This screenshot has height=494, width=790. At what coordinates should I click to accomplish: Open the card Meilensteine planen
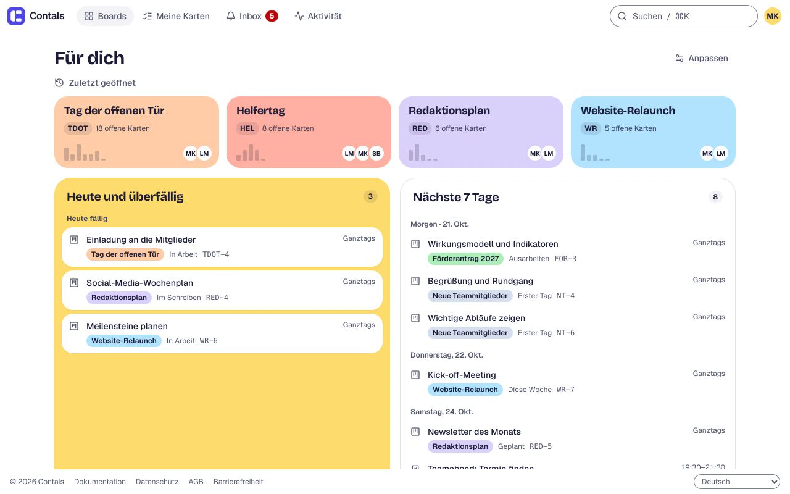point(222,333)
